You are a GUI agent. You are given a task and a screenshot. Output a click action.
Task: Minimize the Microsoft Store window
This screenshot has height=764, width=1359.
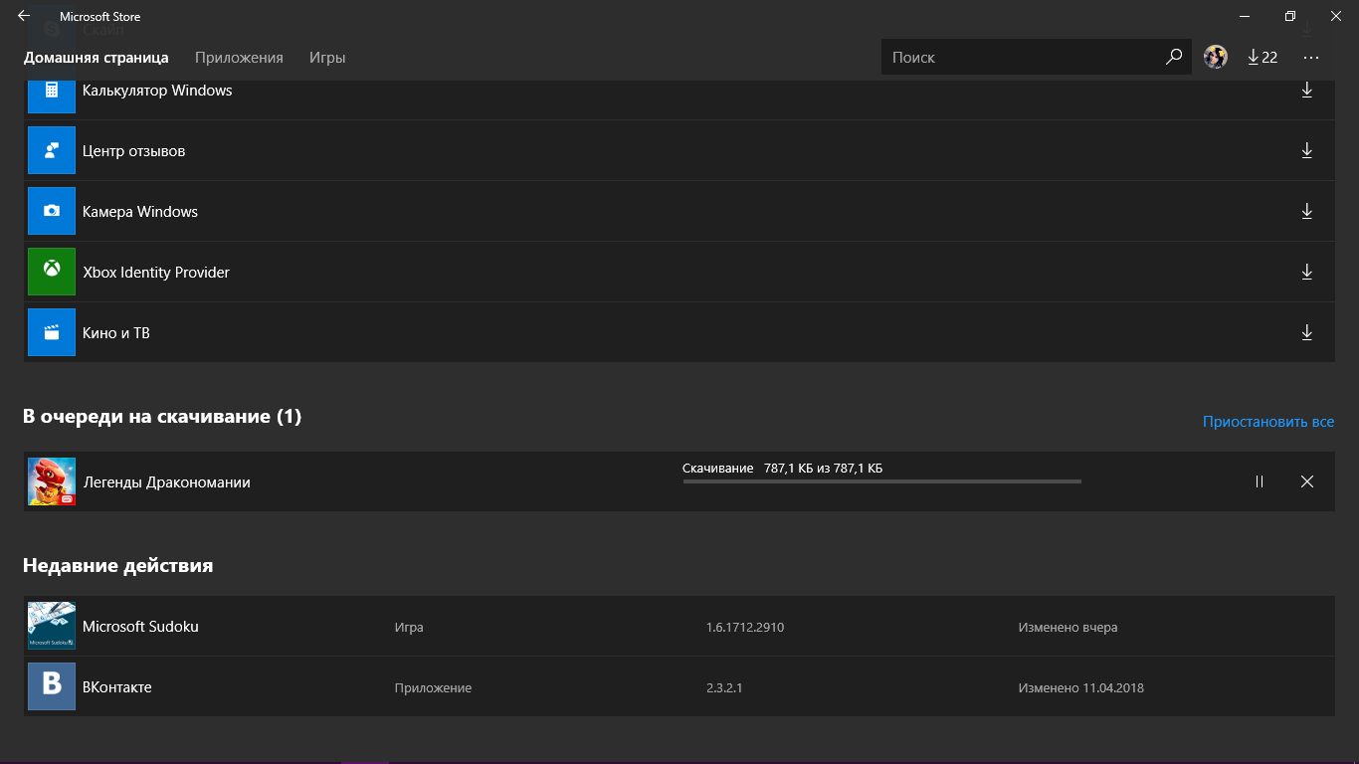pyautogui.click(x=1245, y=16)
